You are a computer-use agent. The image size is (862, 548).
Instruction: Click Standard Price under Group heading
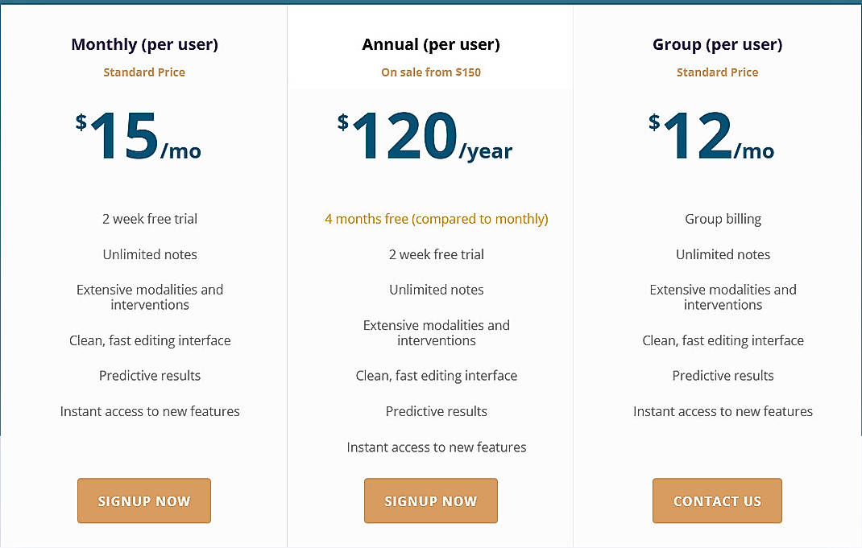click(x=717, y=72)
